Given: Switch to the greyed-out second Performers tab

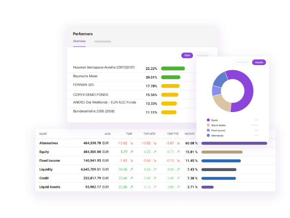Looking at the screenshot, I should 103,41.
